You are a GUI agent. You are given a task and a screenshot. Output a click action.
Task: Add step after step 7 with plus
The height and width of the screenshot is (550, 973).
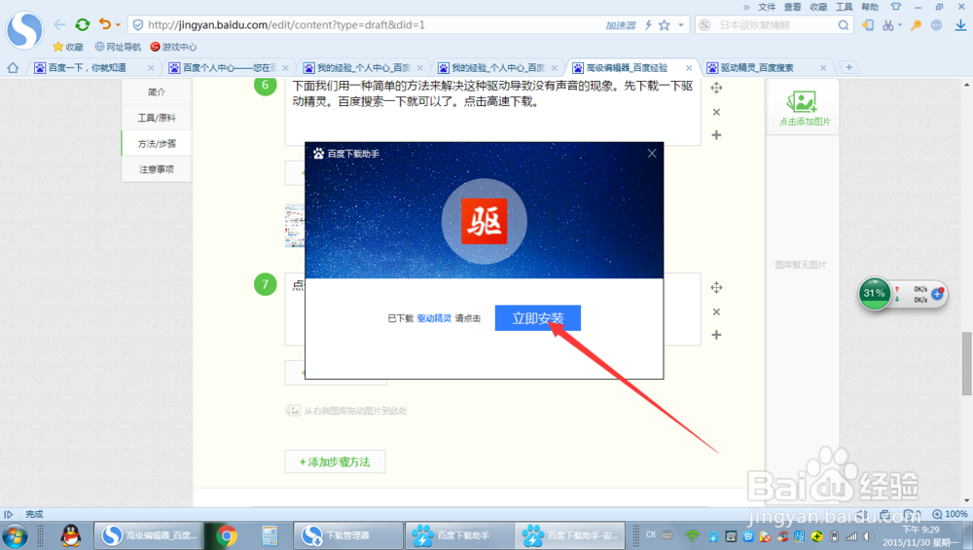[716, 335]
